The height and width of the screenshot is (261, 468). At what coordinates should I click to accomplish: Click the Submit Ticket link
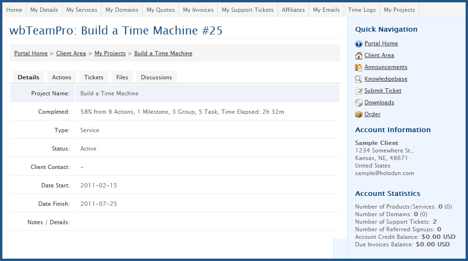[x=382, y=91]
